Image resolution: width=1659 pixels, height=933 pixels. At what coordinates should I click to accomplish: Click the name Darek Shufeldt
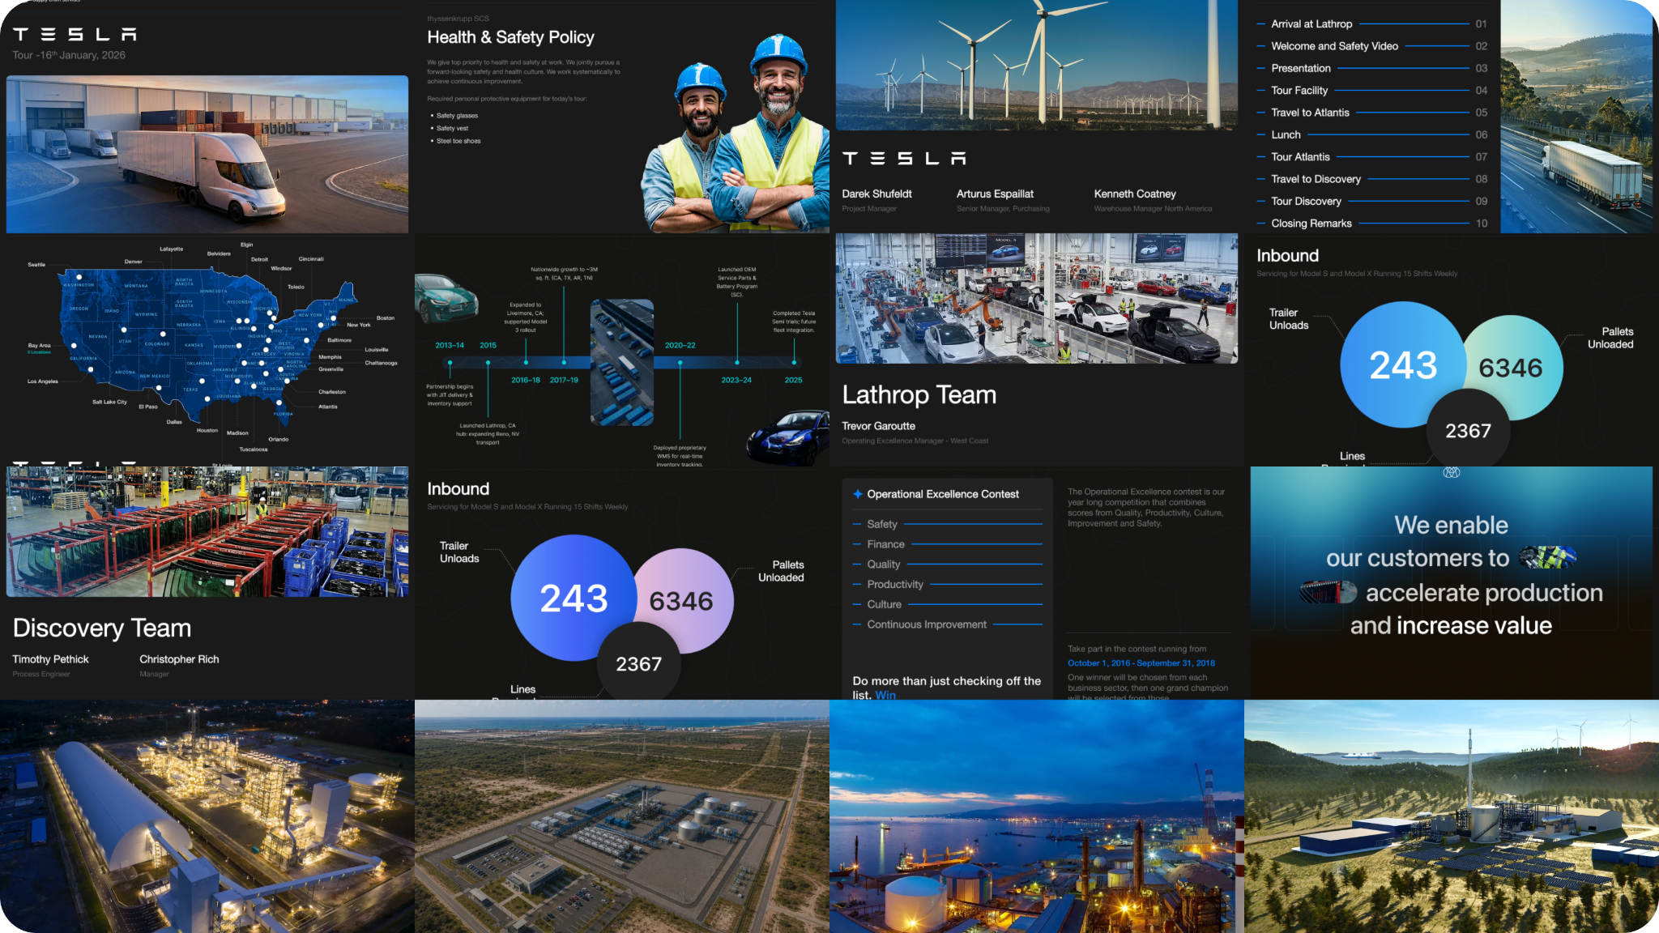(876, 194)
